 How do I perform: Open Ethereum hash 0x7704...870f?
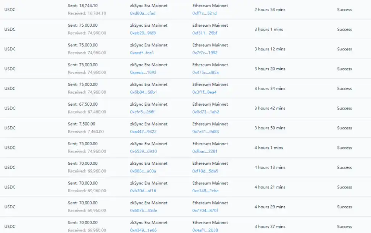205,211
